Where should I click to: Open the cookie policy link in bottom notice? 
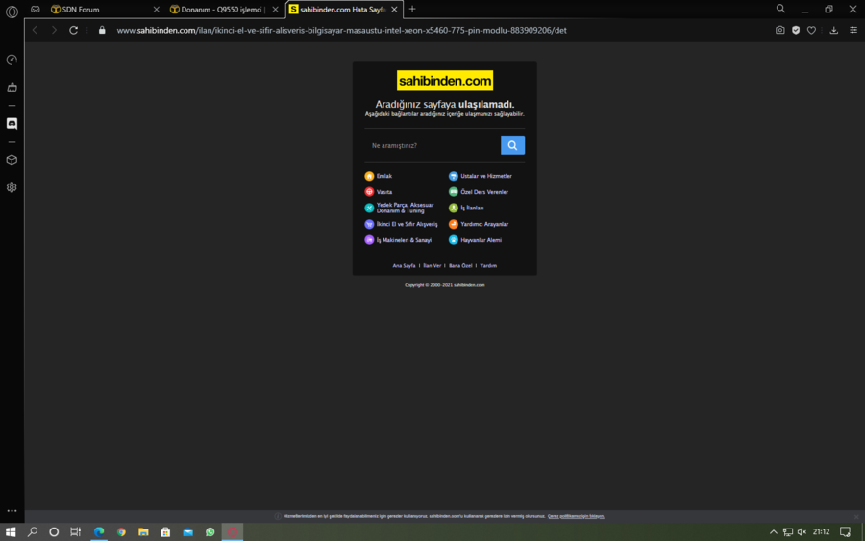point(576,516)
